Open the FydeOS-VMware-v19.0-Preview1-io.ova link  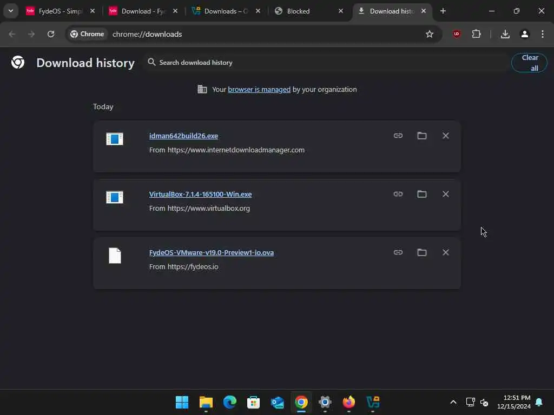click(212, 253)
